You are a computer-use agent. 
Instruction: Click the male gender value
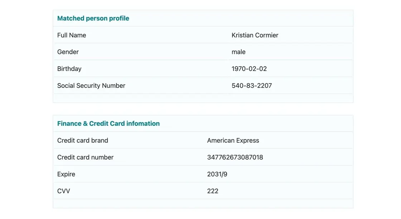coord(238,52)
